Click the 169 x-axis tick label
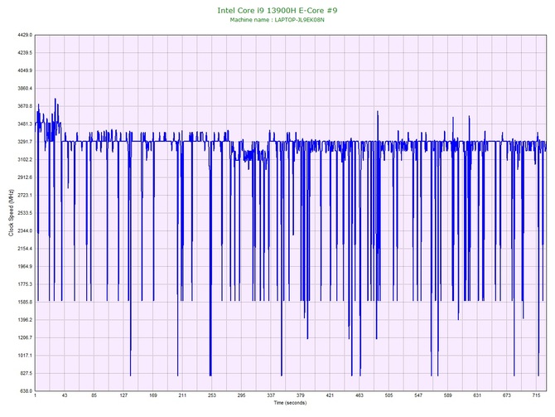Image resolution: width=555 pixels, height=417 pixels. [x=153, y=395]
